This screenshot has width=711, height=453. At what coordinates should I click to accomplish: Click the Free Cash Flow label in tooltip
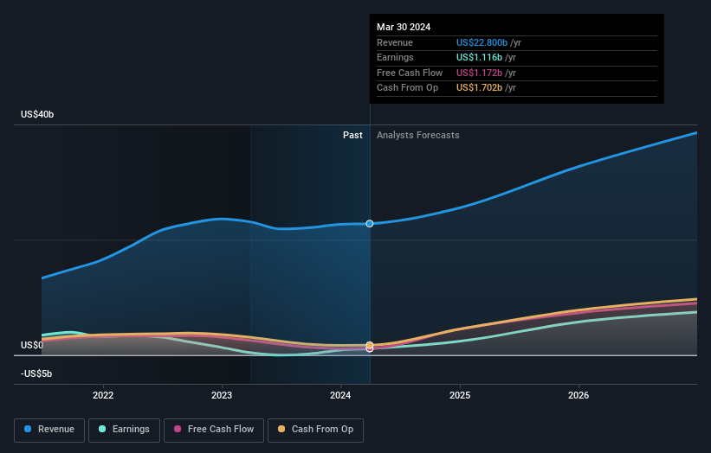(x=410, y=73)
